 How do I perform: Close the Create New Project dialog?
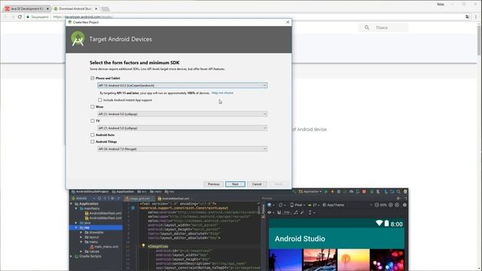click(x=288, y=22)
